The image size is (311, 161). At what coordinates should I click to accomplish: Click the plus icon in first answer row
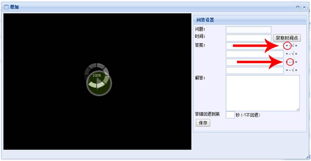coord(287,46)
